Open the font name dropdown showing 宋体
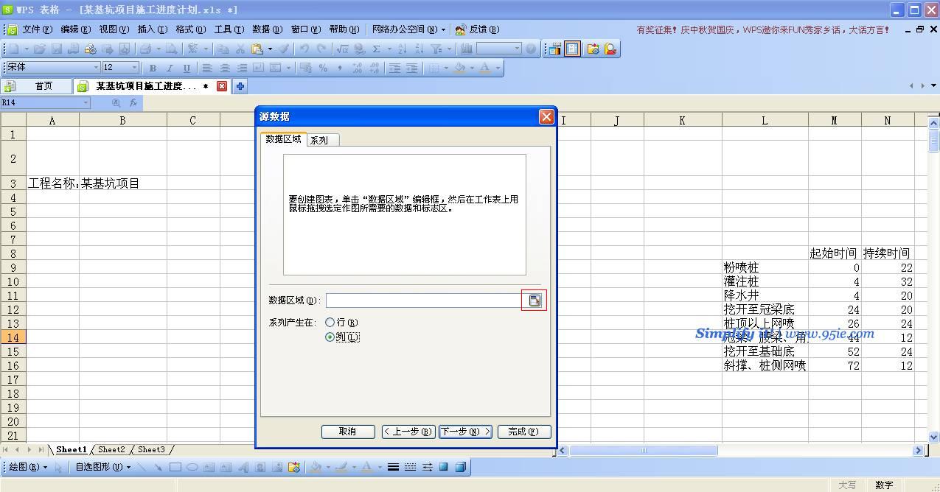The height and width of the screenshot is (492, 940). point(96,68)
